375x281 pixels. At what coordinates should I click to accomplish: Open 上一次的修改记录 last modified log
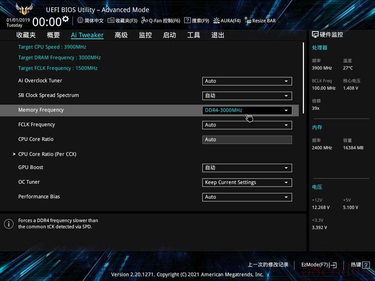268,265
